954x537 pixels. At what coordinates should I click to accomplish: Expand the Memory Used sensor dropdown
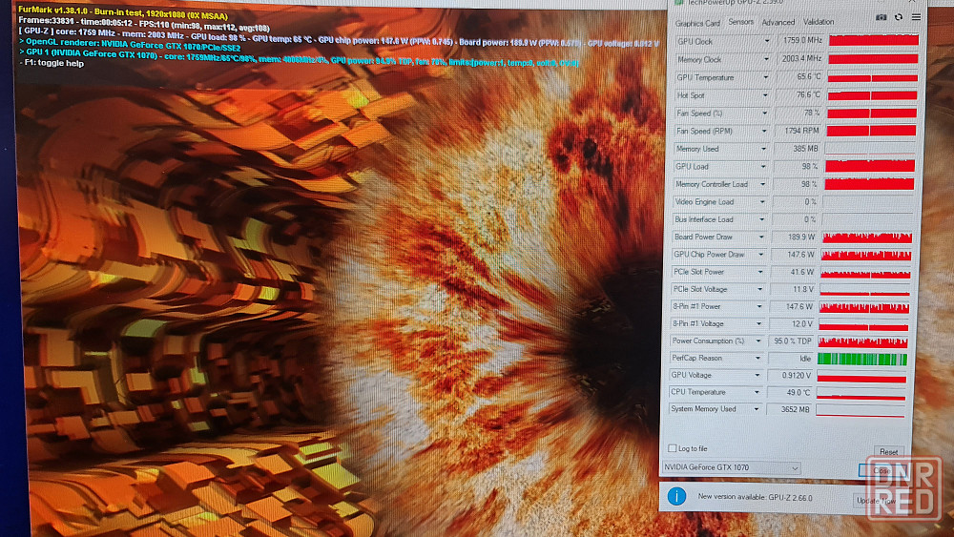[763, 149]
